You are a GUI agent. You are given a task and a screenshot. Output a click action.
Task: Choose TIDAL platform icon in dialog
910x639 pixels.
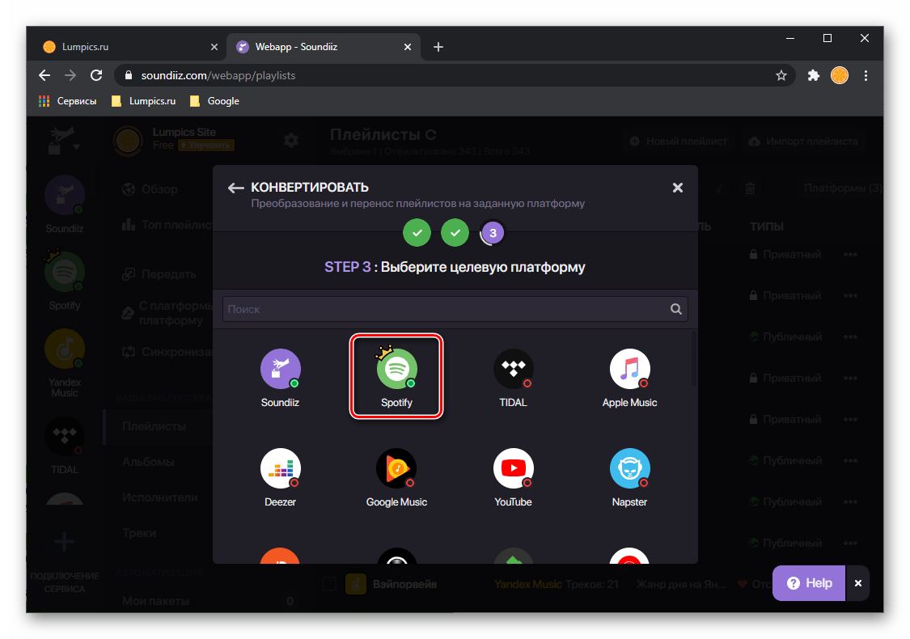(513, 375)
